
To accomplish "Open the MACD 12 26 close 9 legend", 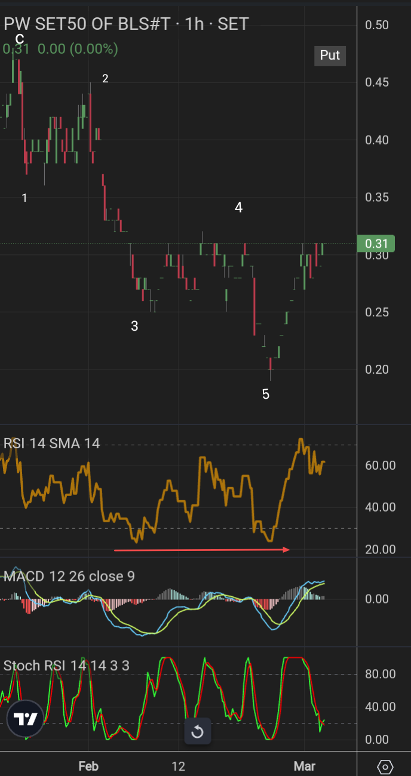I will click(69, 576).
